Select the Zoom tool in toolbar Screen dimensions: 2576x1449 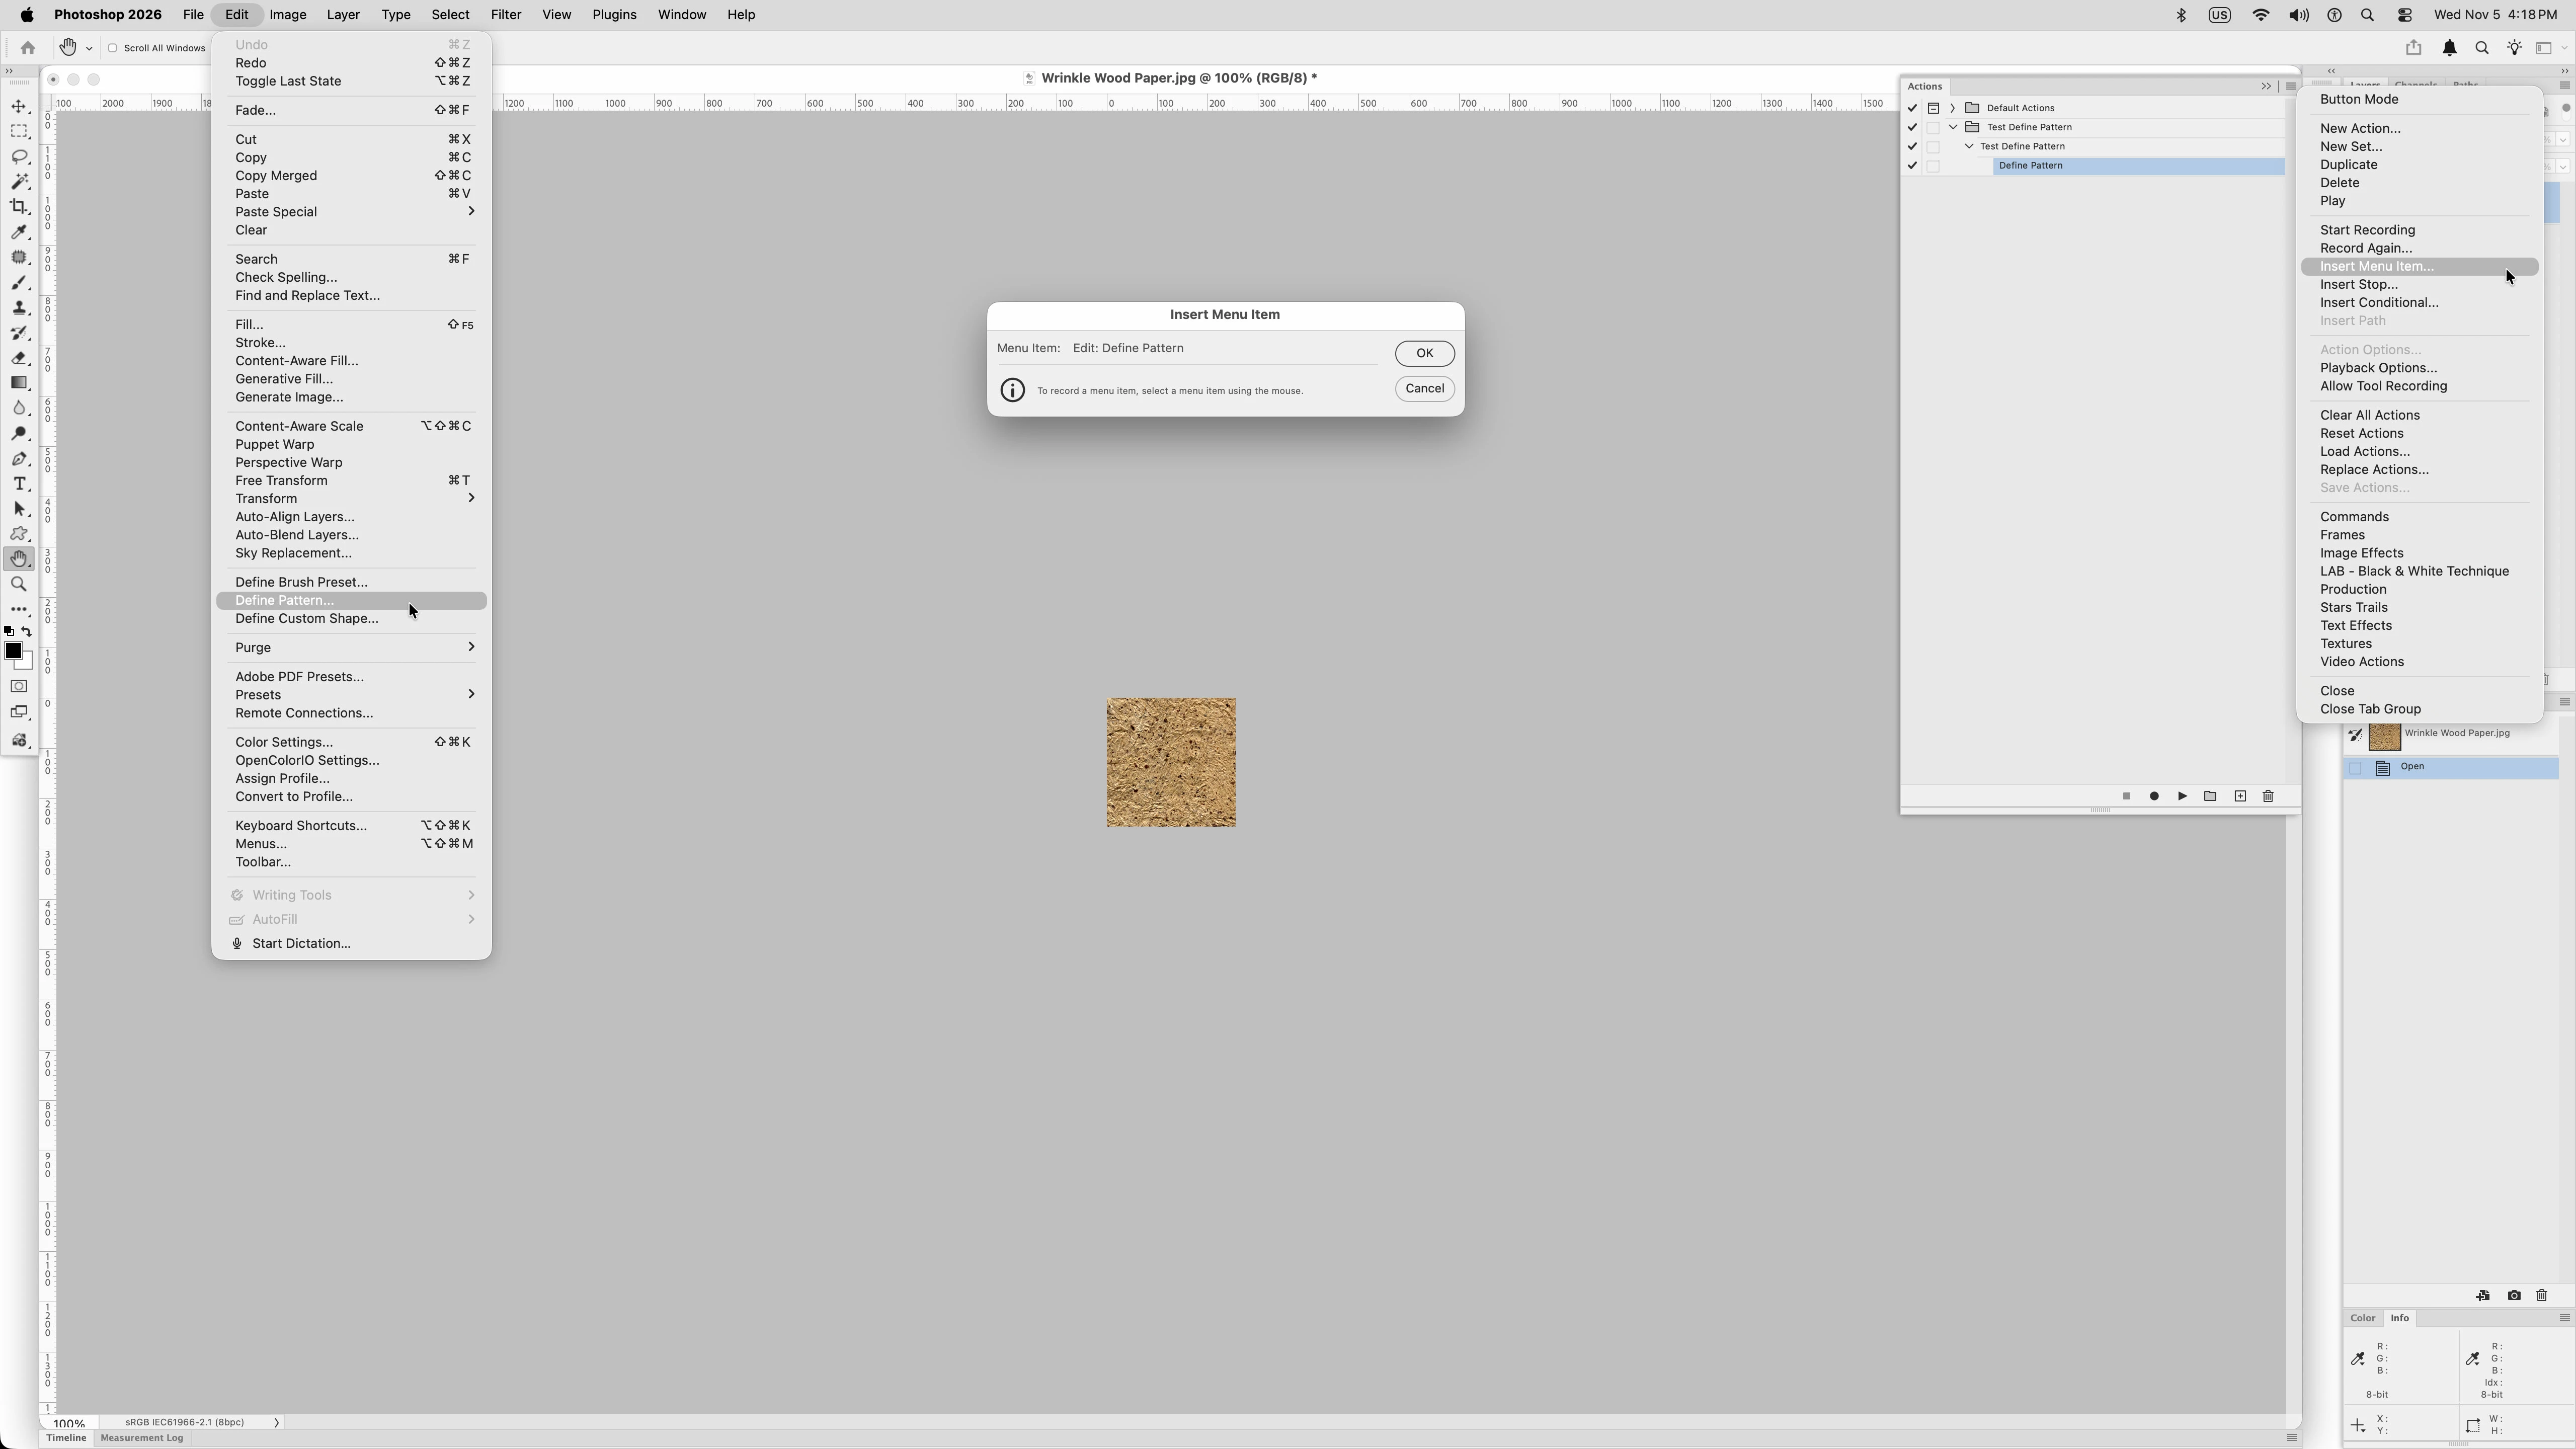pos(19,584)
